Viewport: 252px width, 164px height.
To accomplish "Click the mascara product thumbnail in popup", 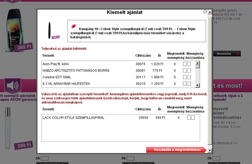I will pyautogui.click(x=49, y=30).
